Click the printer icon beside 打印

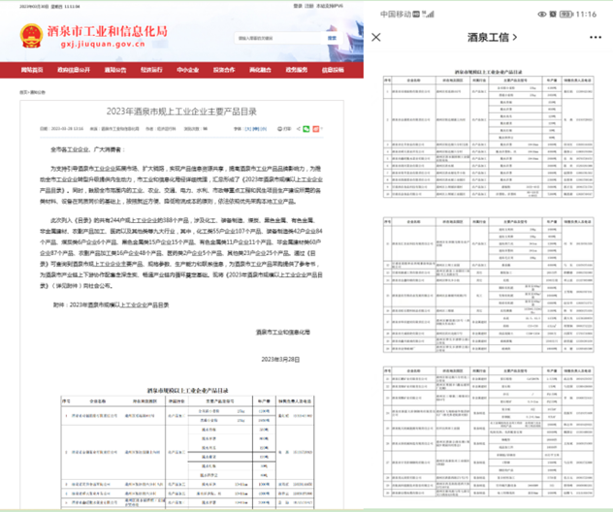tap(279, 129)
